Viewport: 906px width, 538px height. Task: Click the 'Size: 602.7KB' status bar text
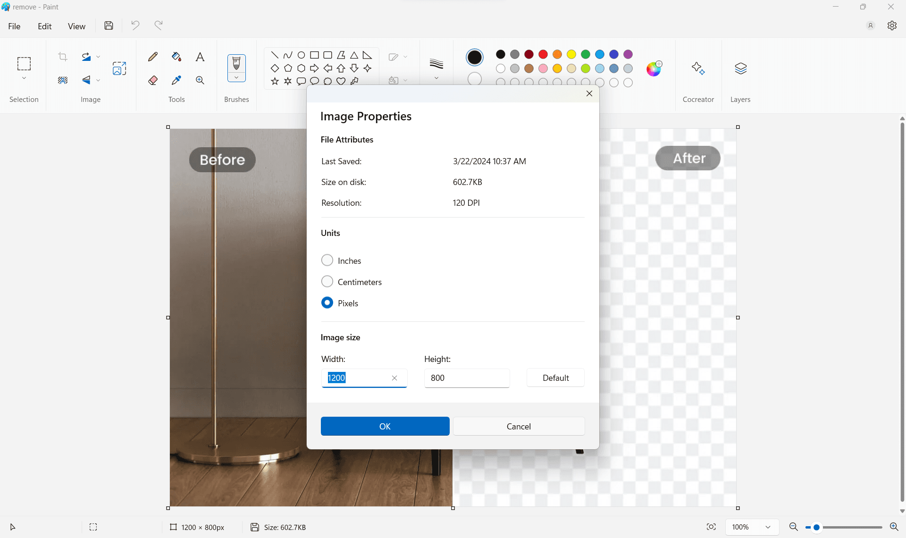[x=285, y=527]
